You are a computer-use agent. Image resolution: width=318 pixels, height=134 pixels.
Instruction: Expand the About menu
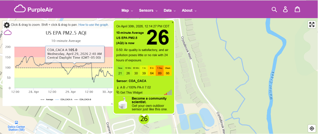point(189,11)
